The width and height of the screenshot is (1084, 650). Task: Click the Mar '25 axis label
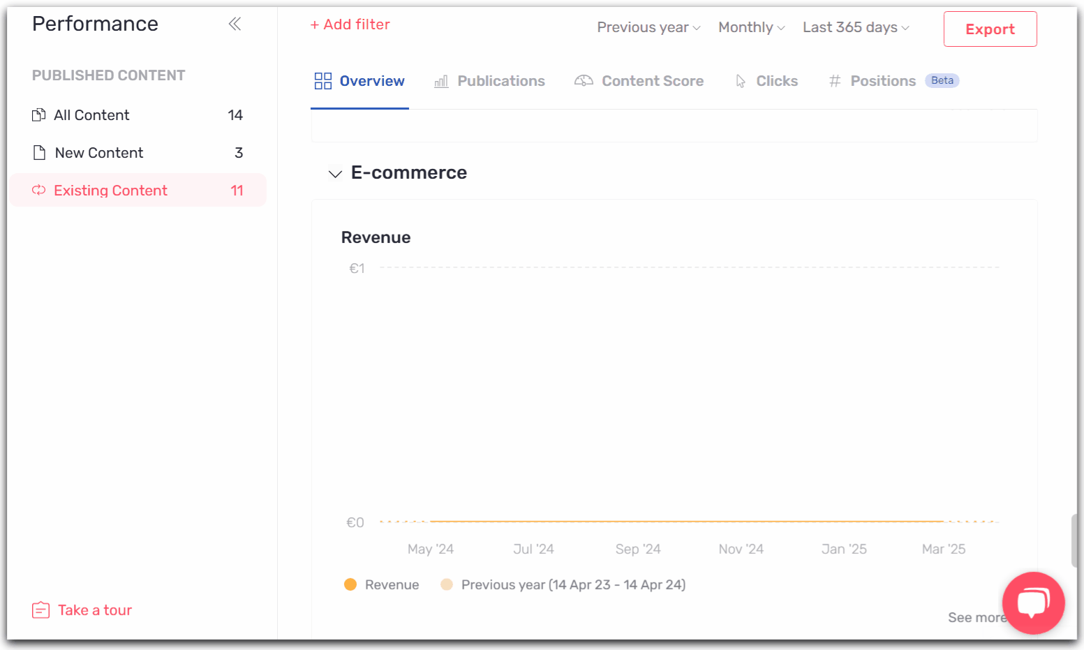pyautogui.click(x=944, y=549)
